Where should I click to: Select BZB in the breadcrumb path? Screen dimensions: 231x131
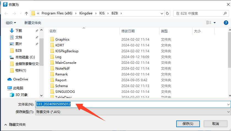(115, 13)
